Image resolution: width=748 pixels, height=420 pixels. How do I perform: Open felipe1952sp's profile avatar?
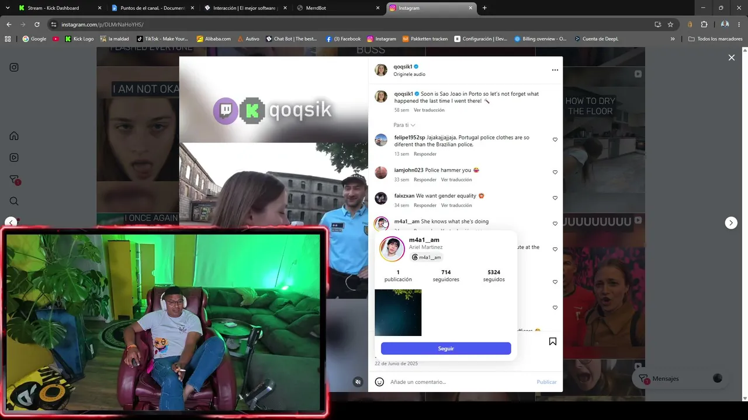[x=381, y=140]
